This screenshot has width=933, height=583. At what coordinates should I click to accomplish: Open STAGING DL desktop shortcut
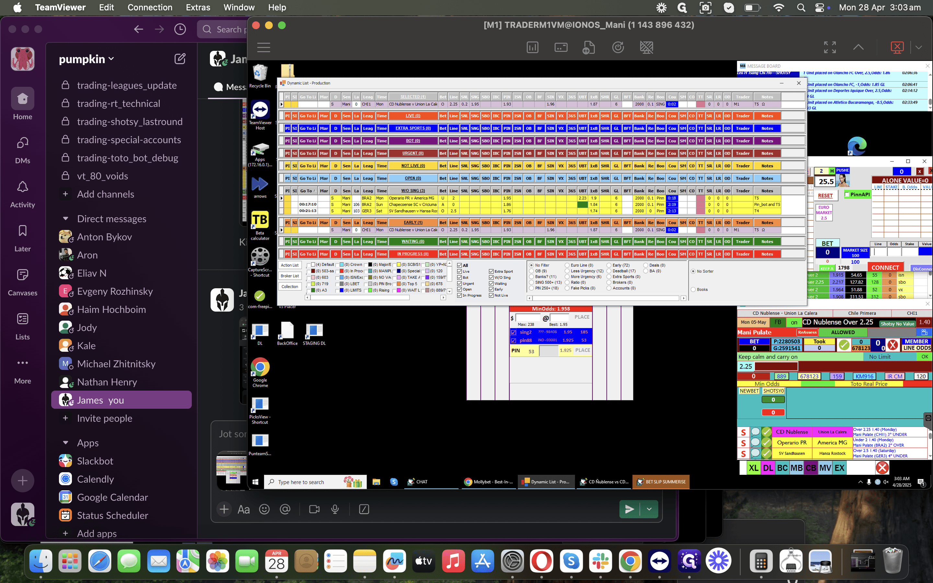pyautogui.click(x=314, y=334)
